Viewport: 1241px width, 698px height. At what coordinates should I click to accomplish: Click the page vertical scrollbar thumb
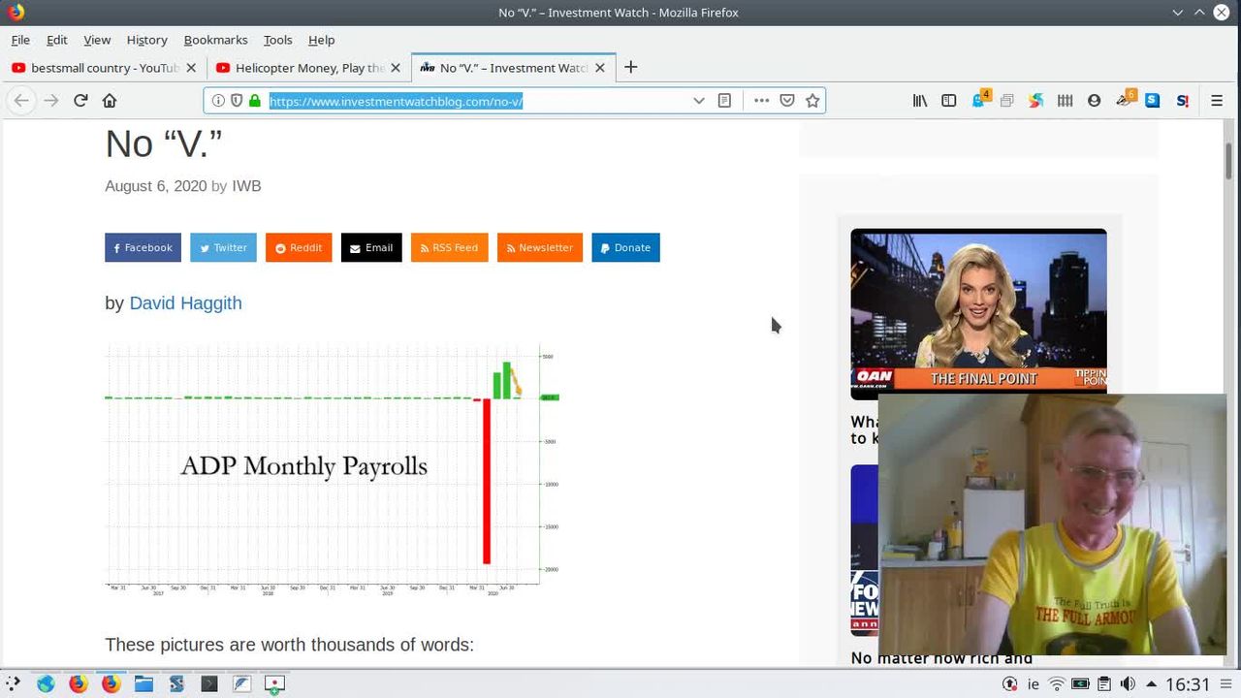click(x=1228, y=161)
